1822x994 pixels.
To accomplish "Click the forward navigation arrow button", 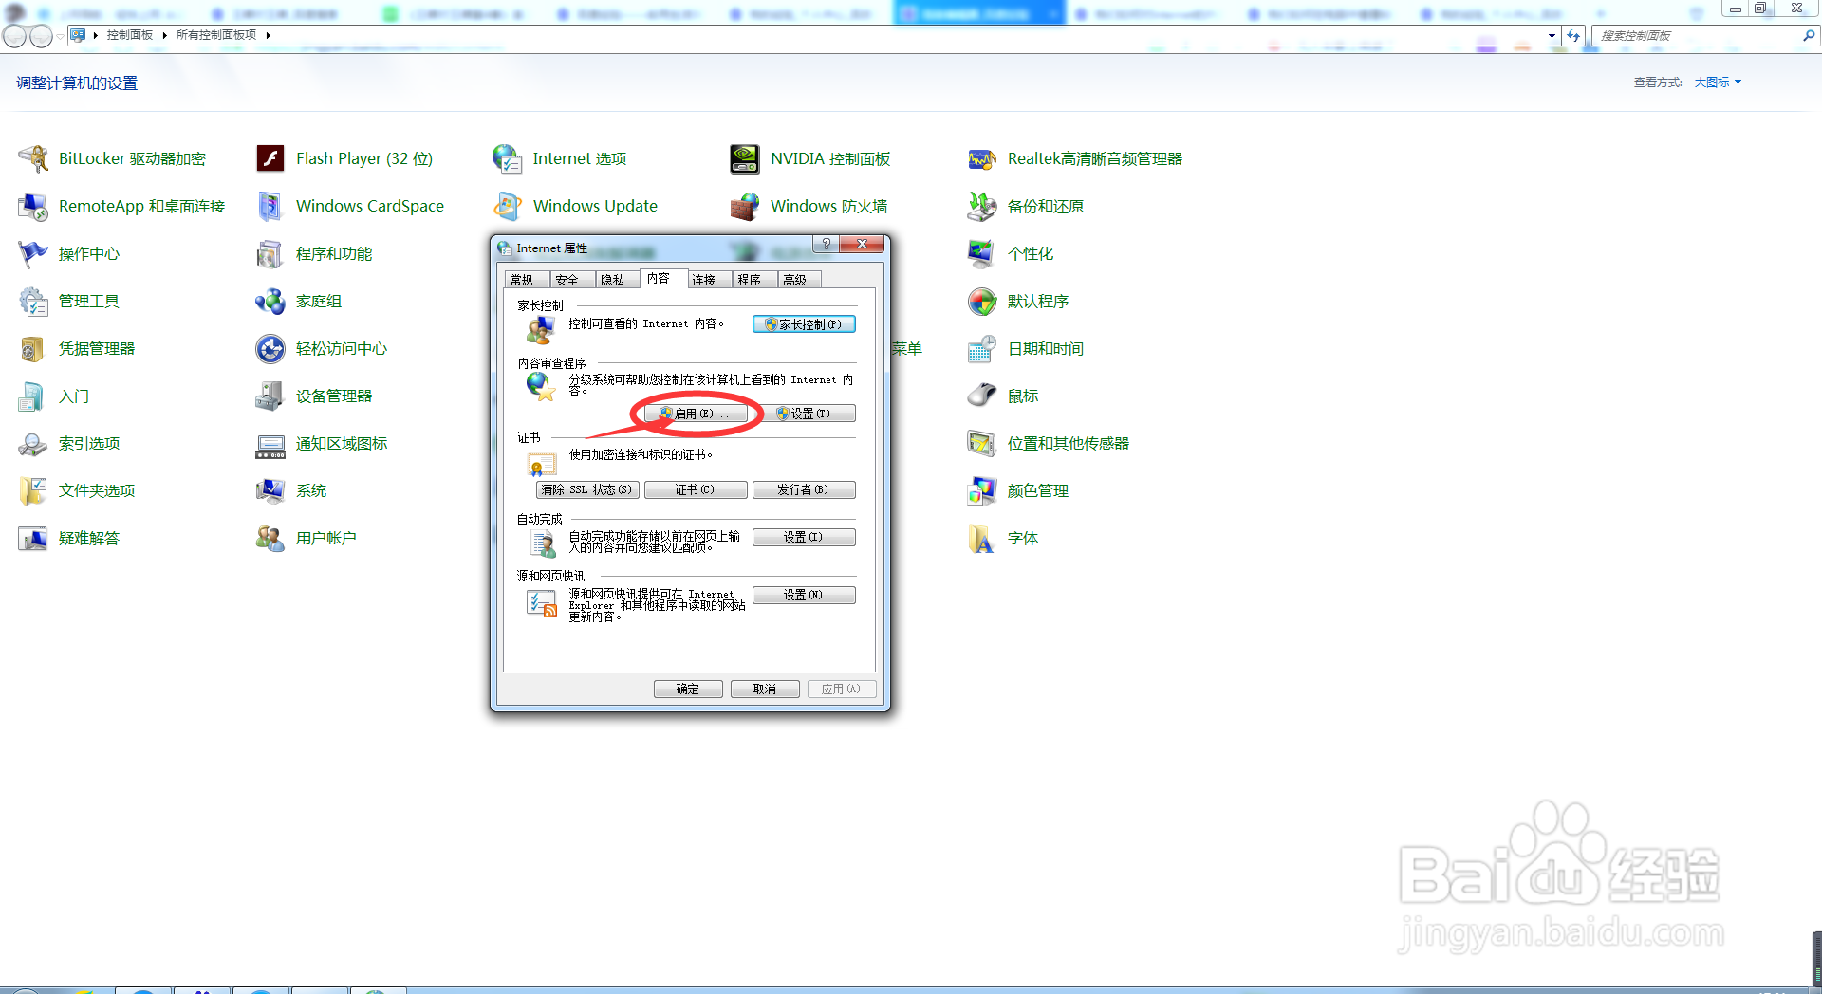I will (x=41, y=36).
